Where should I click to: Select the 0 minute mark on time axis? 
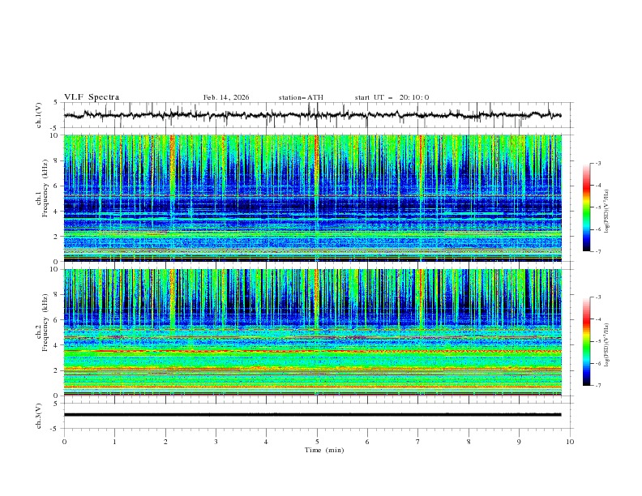click(64, 442)
